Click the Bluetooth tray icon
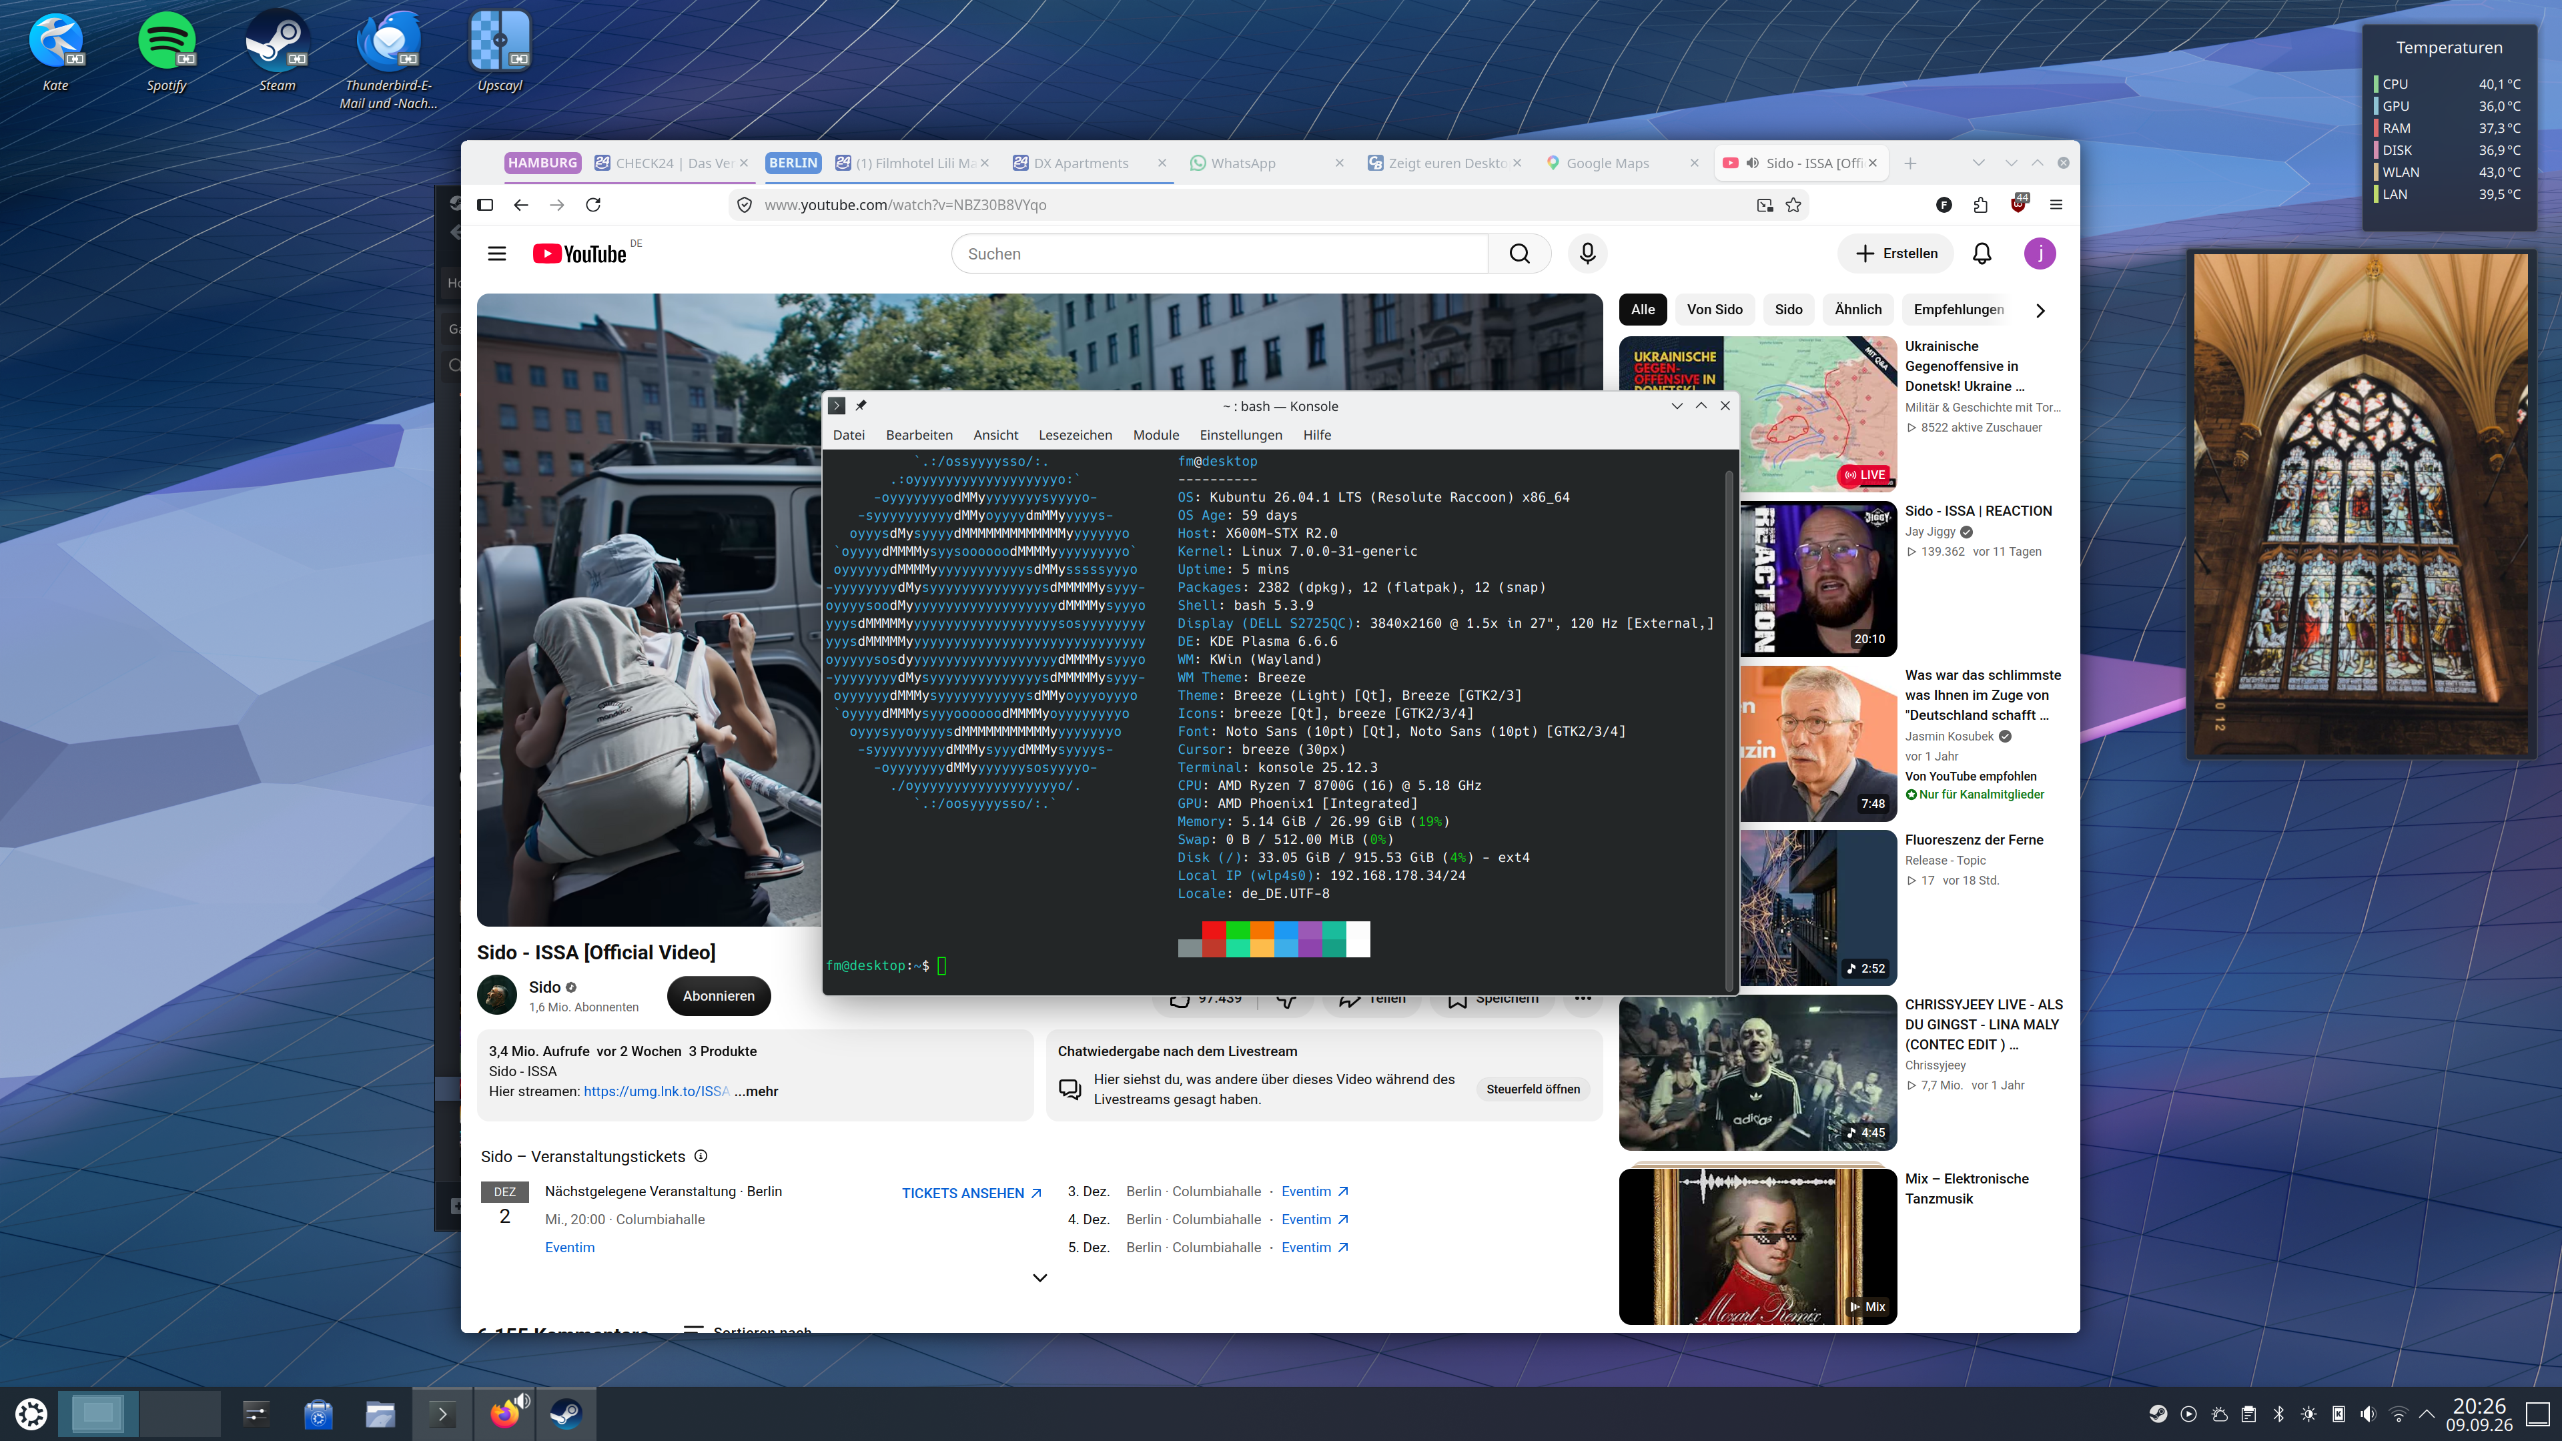This screenshot has height=1441, width=2562. [2278, 1414]
